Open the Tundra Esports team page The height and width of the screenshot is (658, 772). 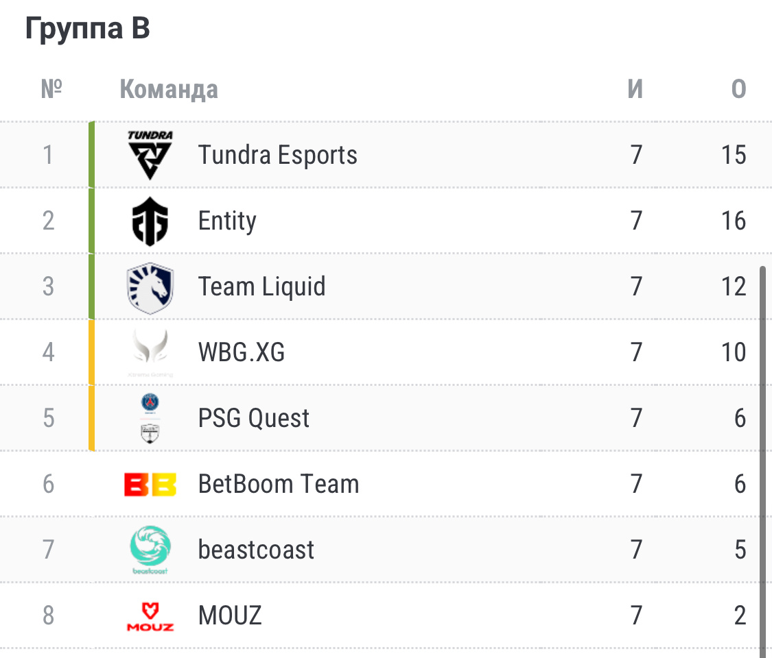[277, 154]
